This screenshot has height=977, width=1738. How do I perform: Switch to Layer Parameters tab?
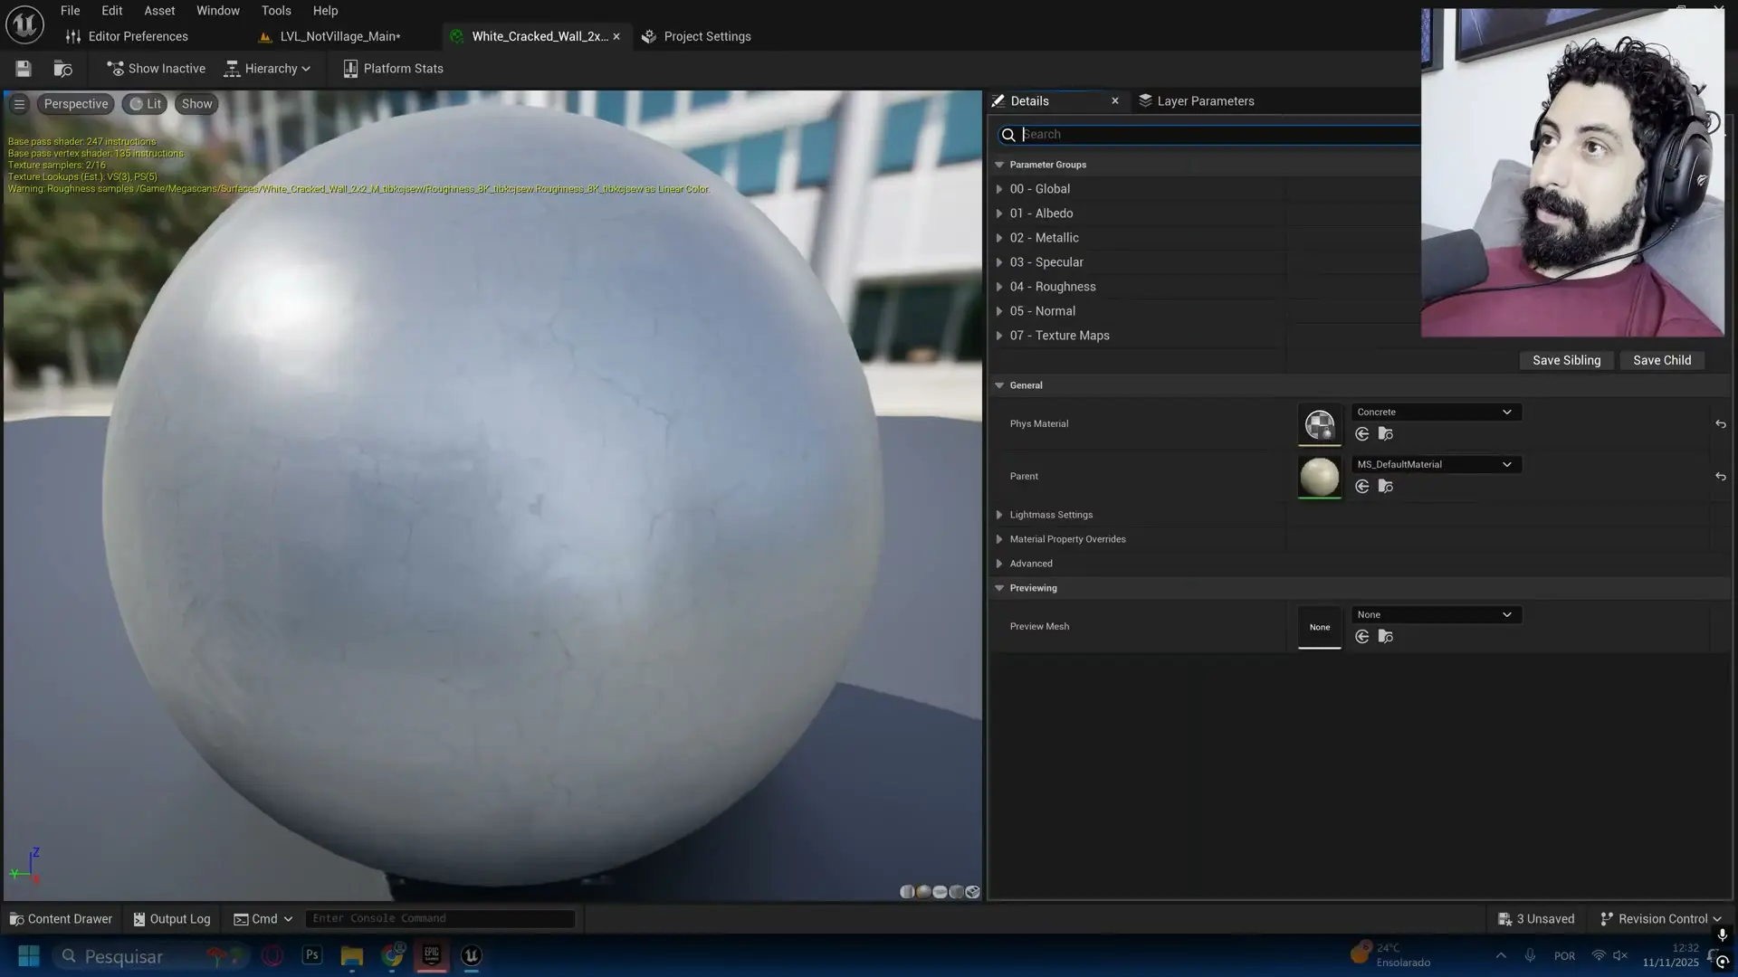pos(1197,101)
